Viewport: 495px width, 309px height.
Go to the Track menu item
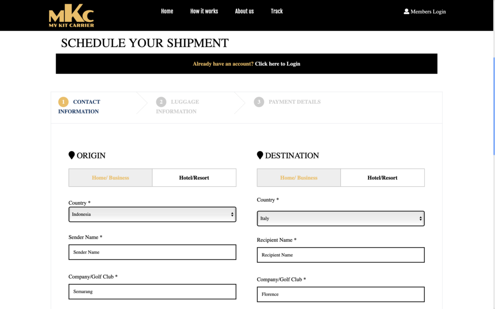pos(277,12)
